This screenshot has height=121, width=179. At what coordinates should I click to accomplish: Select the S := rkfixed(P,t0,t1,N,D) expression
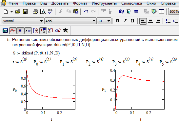point(36,53)
